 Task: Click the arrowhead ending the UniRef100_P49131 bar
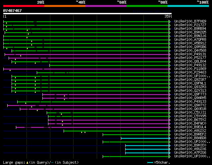[x=170, y=54]
